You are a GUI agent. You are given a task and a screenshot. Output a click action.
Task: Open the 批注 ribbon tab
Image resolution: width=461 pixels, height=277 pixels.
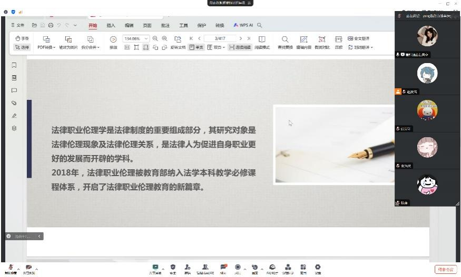pos(165,25)
